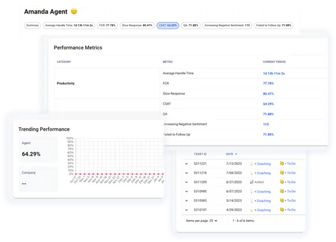This screenshot has height=242, width=336.
Task: Expand ticket row 5310585
Action: [x=186, y=200]
